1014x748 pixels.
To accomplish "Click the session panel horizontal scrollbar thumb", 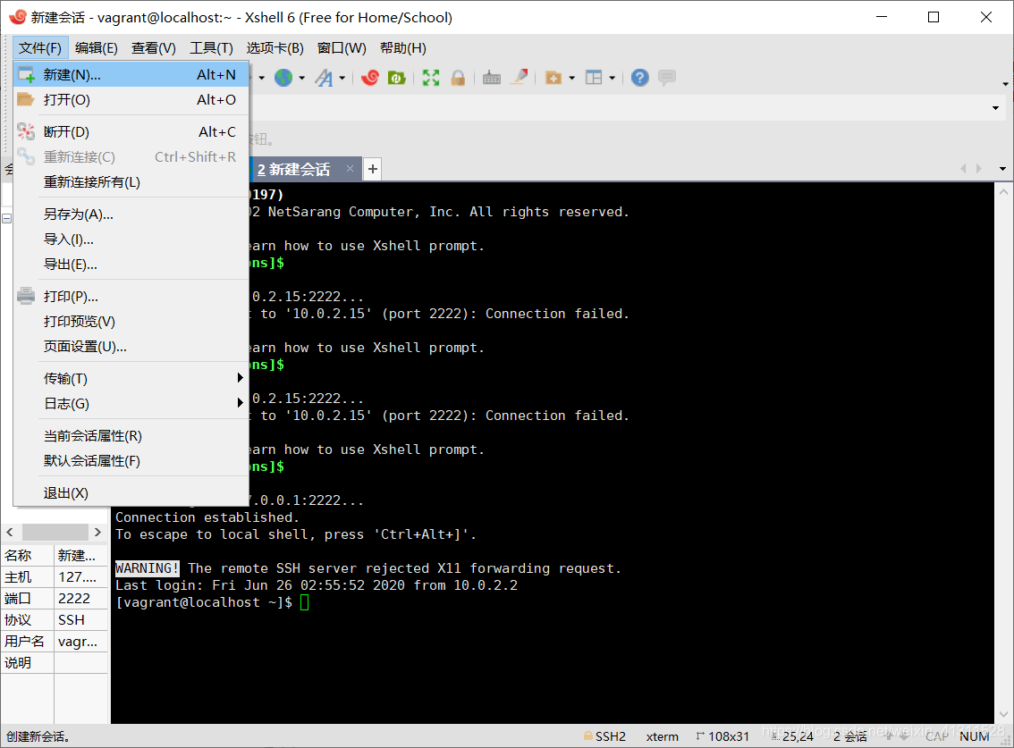I will coord(55,532).
